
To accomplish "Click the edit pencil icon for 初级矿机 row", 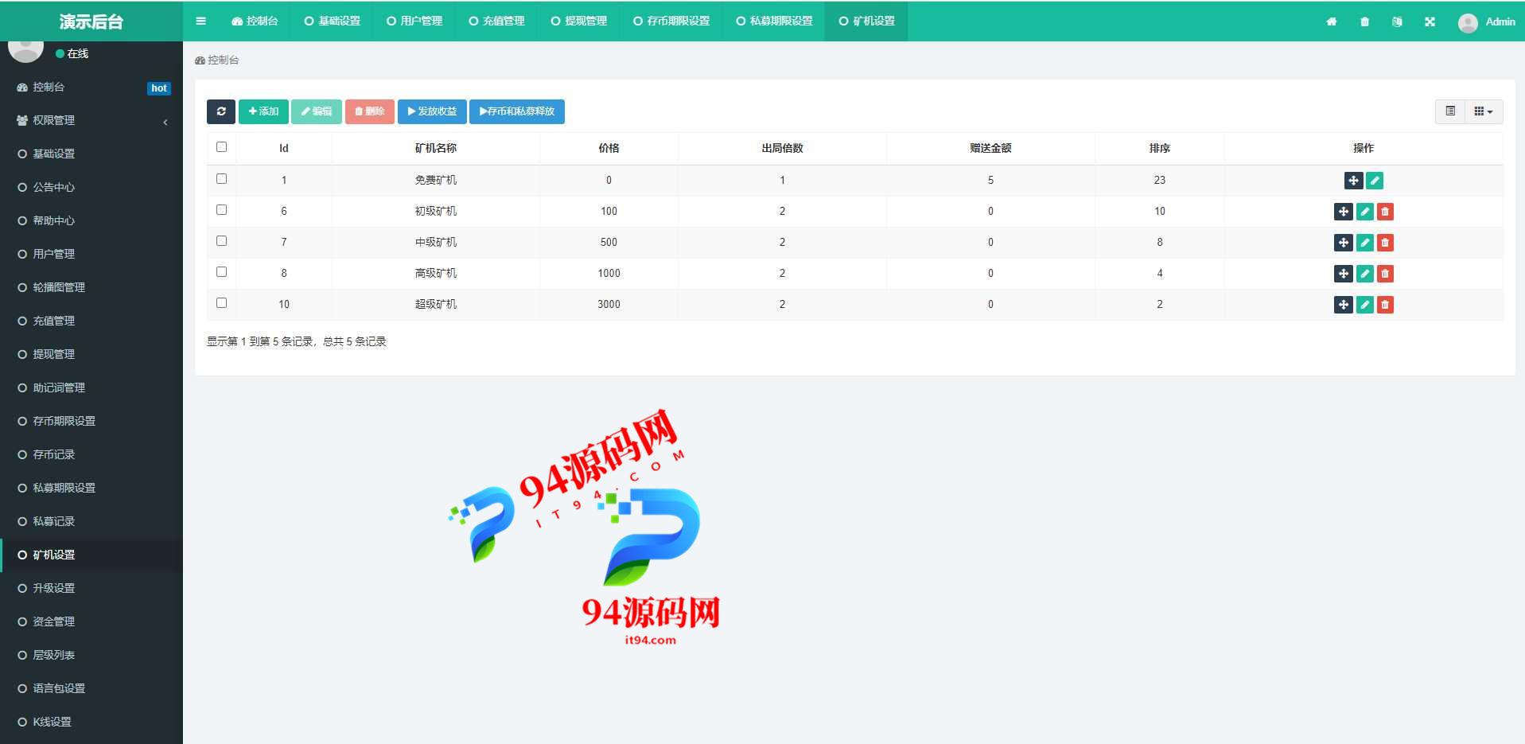I will pos(1364,212).
